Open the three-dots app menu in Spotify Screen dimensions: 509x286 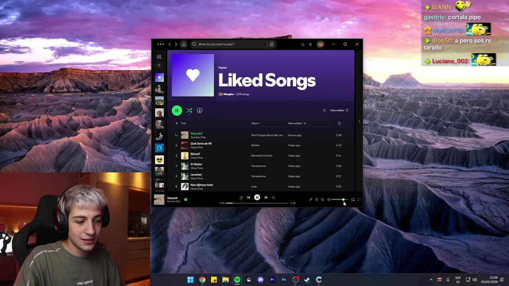click(160, 44)
